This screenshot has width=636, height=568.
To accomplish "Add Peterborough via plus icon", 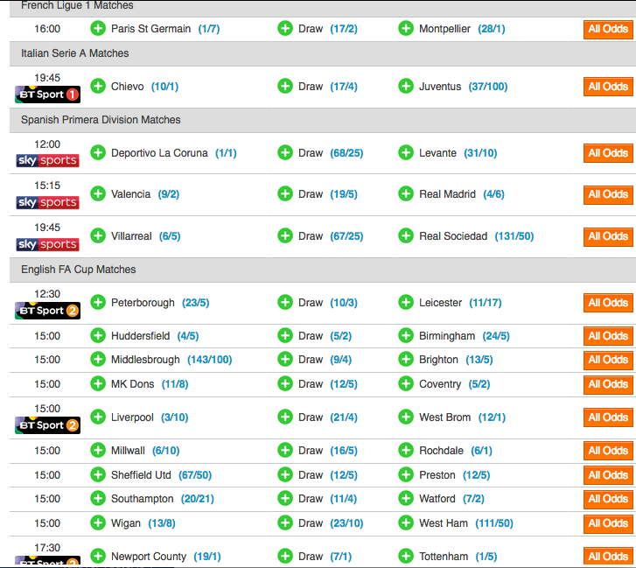I will coord(98,302).
